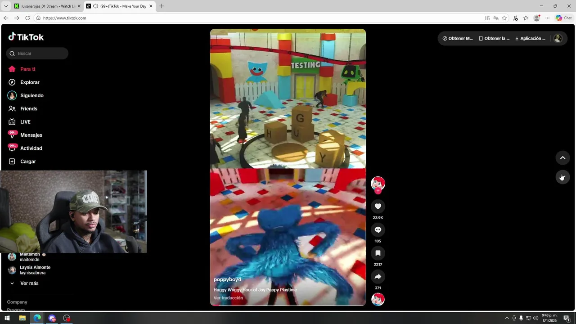The image size is (576, 324).
Task: Click the translate page icon
Action: 496,18
